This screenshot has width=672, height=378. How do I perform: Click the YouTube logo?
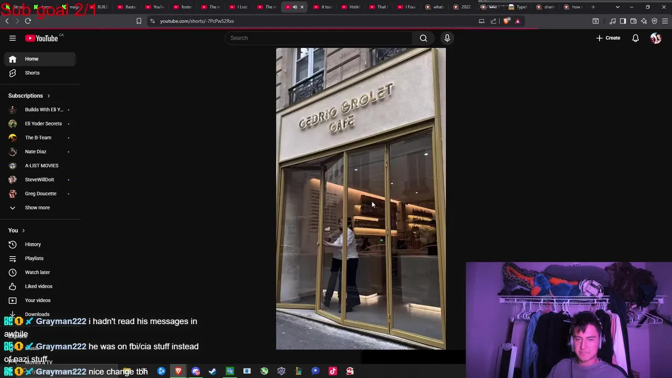coord(41,38)
